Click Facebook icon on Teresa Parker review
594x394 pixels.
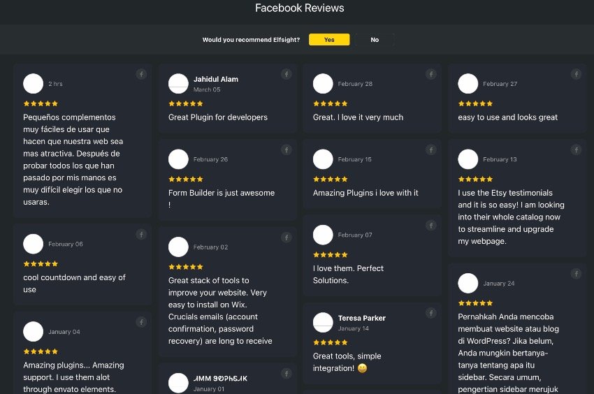pos(430,313)
